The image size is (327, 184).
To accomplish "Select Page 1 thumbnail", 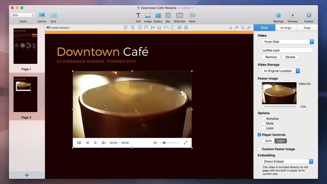I will pyautogui.click(x=26, y=46).
